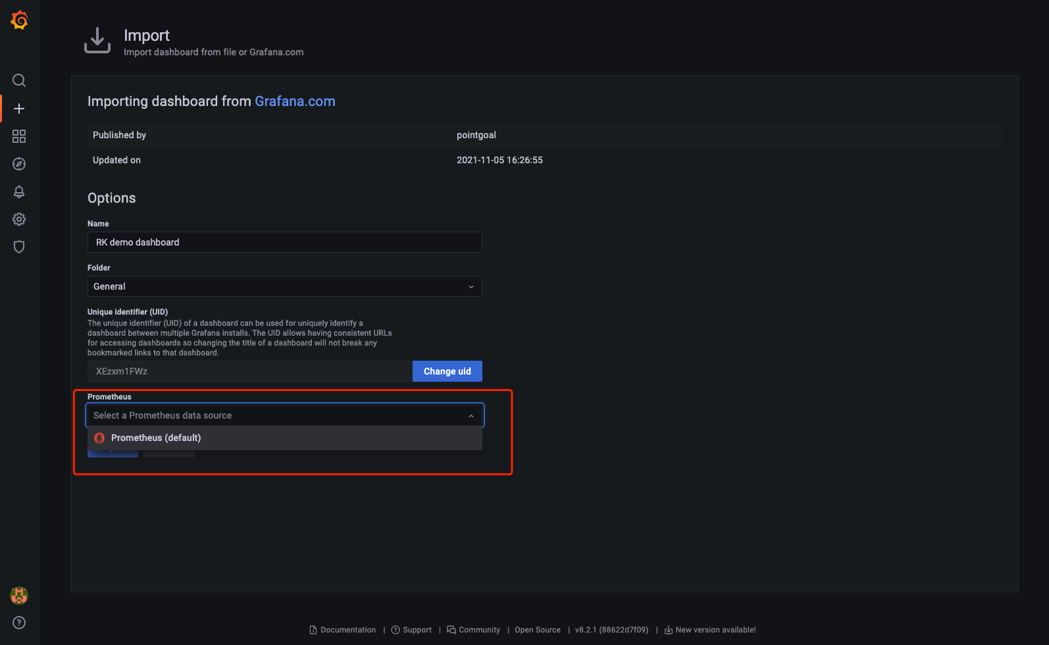This screenshot has height=645, width=1049.
Task: Follow the Grafana.com link
Action: (x=295, y=101)
